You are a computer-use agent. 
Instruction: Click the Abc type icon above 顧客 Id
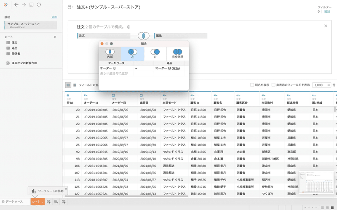[x=193, y=95]
